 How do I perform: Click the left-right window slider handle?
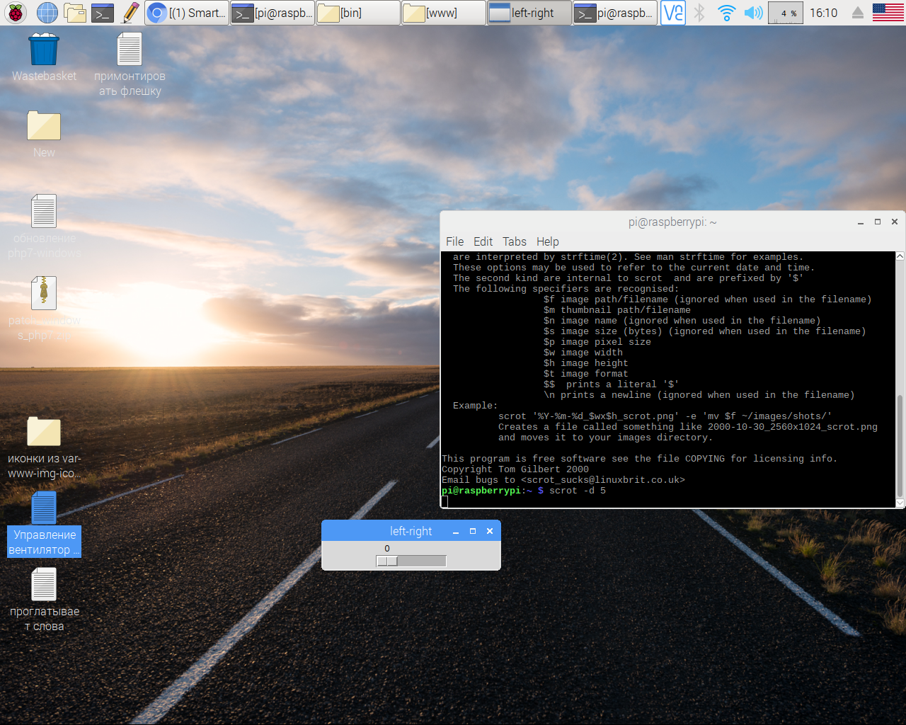[x=387, y=561]
